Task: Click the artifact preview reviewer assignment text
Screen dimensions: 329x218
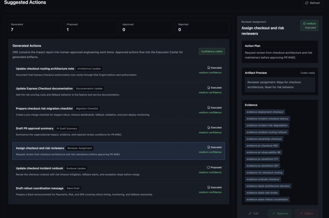Action: 274,85
